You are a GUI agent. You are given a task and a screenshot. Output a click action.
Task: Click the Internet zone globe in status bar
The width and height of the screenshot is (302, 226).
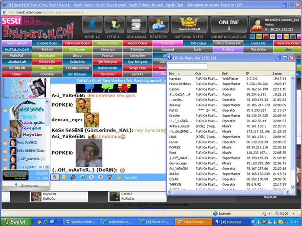tap(215, 213)
